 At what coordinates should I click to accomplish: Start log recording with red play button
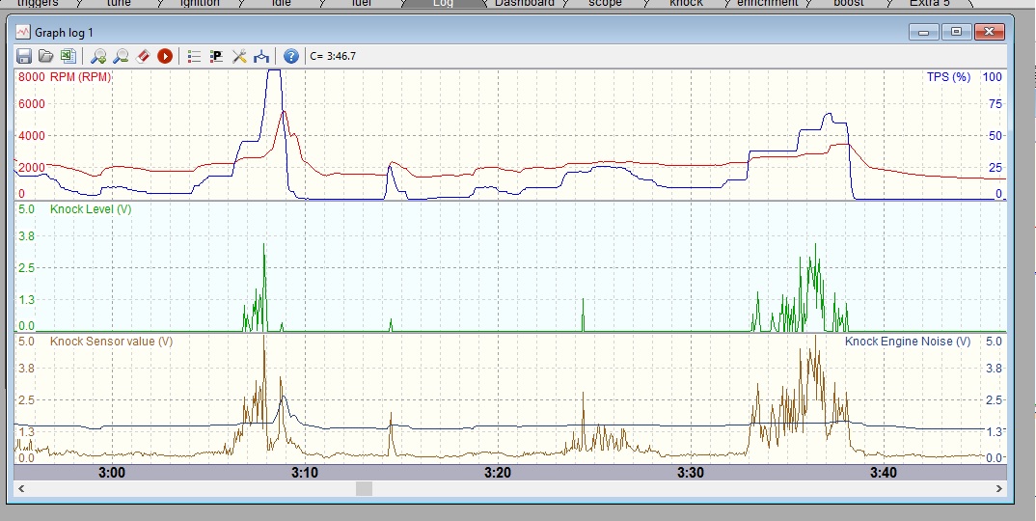click(x=165, y=56)
